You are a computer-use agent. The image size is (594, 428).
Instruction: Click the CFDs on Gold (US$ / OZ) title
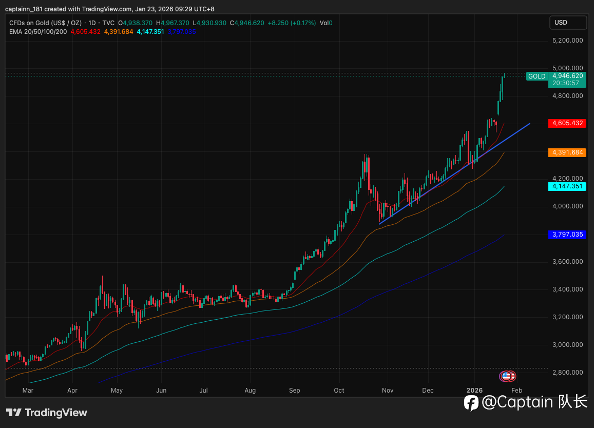pos(46,23)
